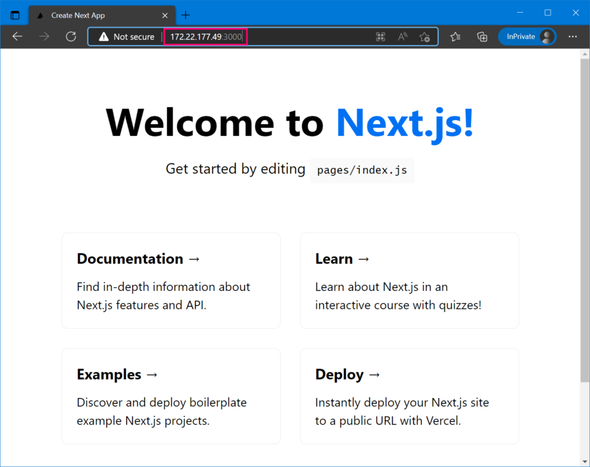
Task: Click the scrollbar down arrow
Action: pyautogui.click(x=584, y=460)
